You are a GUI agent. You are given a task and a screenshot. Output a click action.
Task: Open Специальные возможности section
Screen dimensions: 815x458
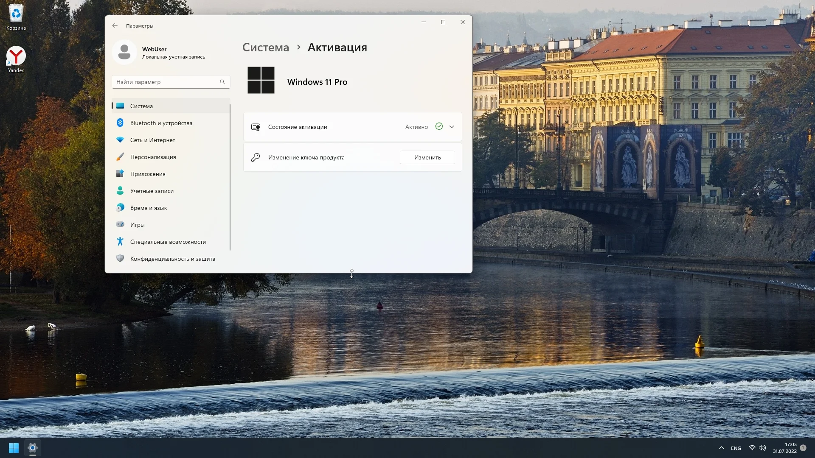pyautogui.click(x=168, y=242)
